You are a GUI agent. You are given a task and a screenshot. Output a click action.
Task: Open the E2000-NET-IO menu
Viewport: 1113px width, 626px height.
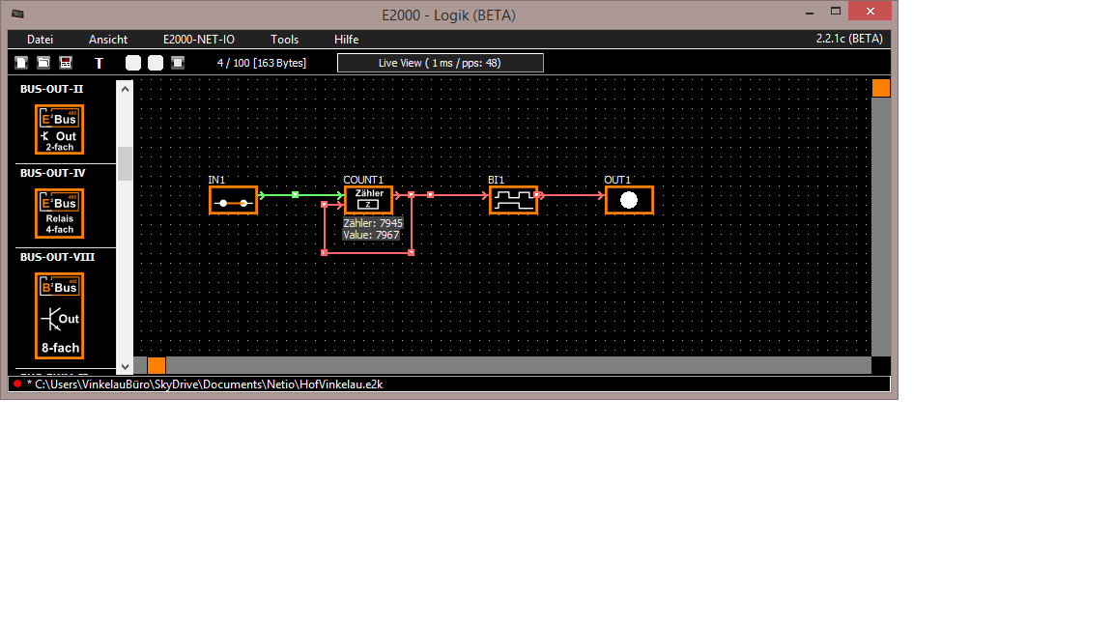coord(199,39)
